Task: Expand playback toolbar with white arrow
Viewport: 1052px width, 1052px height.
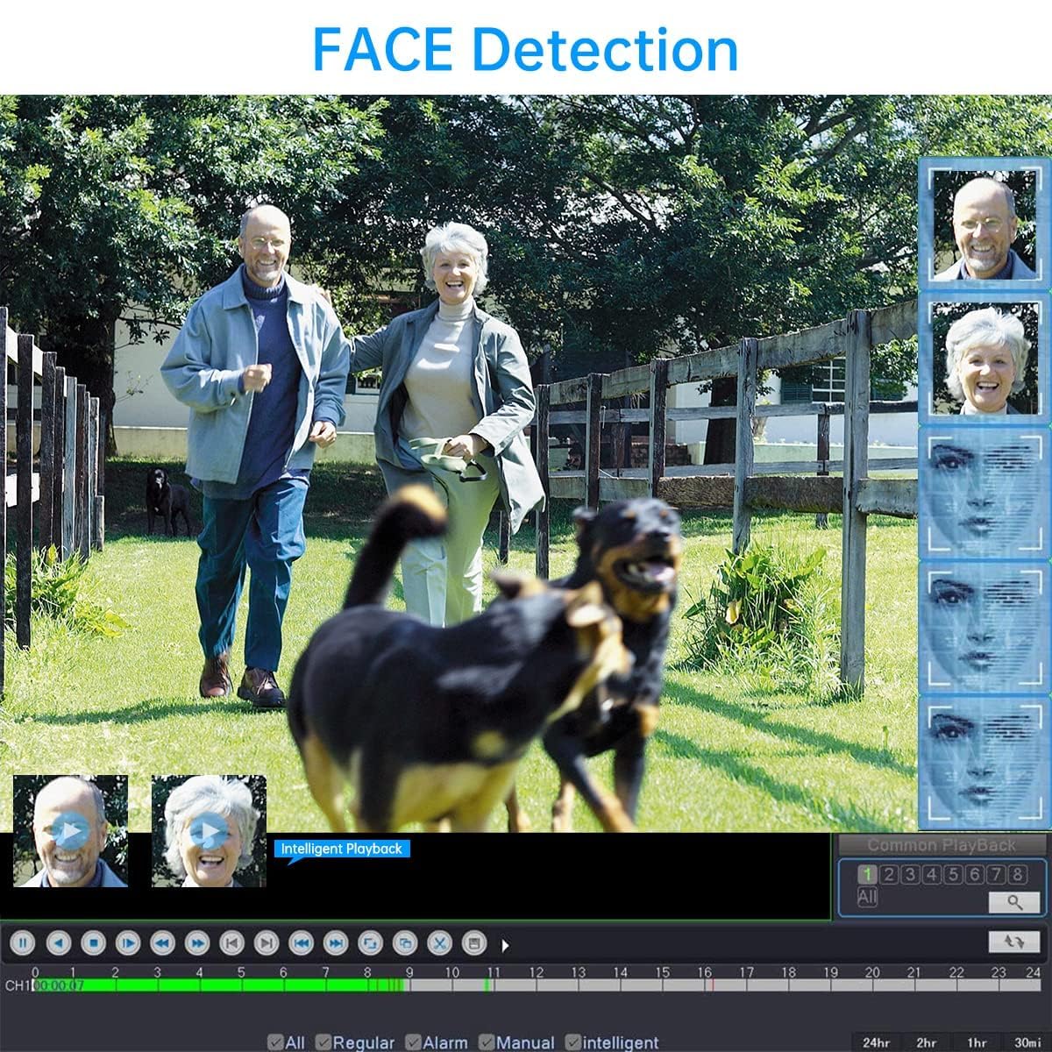Action: coord(505,945)
